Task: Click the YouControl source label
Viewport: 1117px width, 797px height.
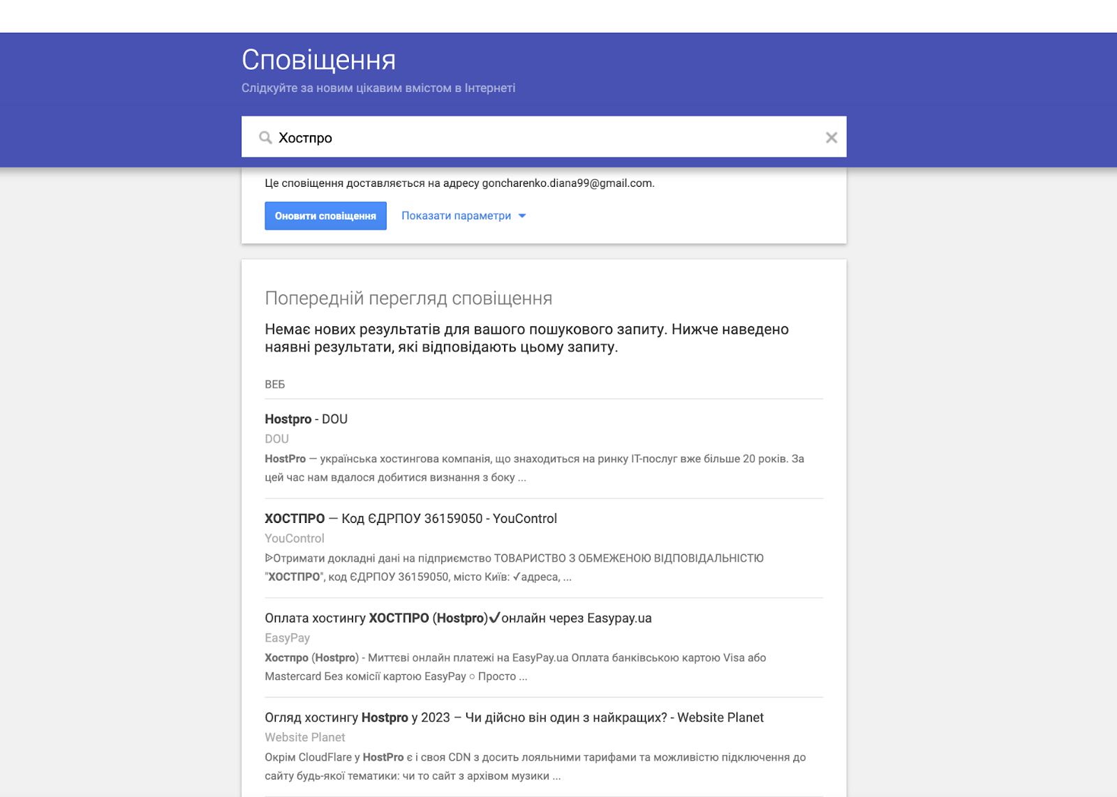Action: point(295,538)
